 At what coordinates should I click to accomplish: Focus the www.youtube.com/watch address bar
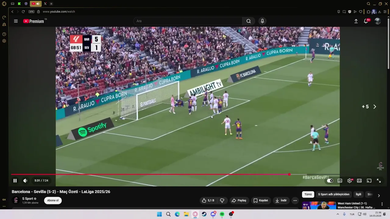pyautogui.click(x=59, y=12)
